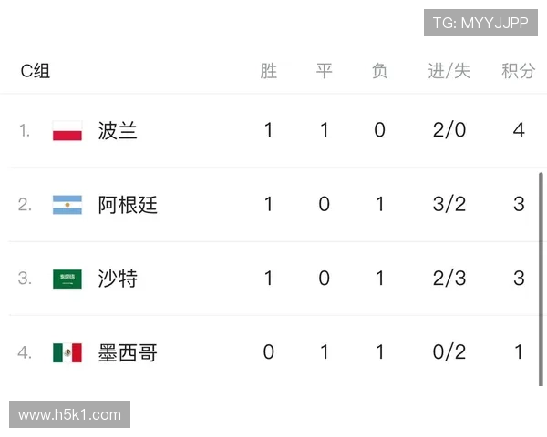
Task: Click the C组 group header
Action: click(36, 71)
